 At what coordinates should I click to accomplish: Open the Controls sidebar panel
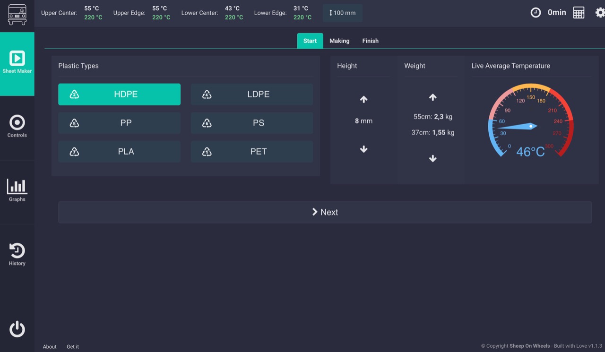coord(17,128)
